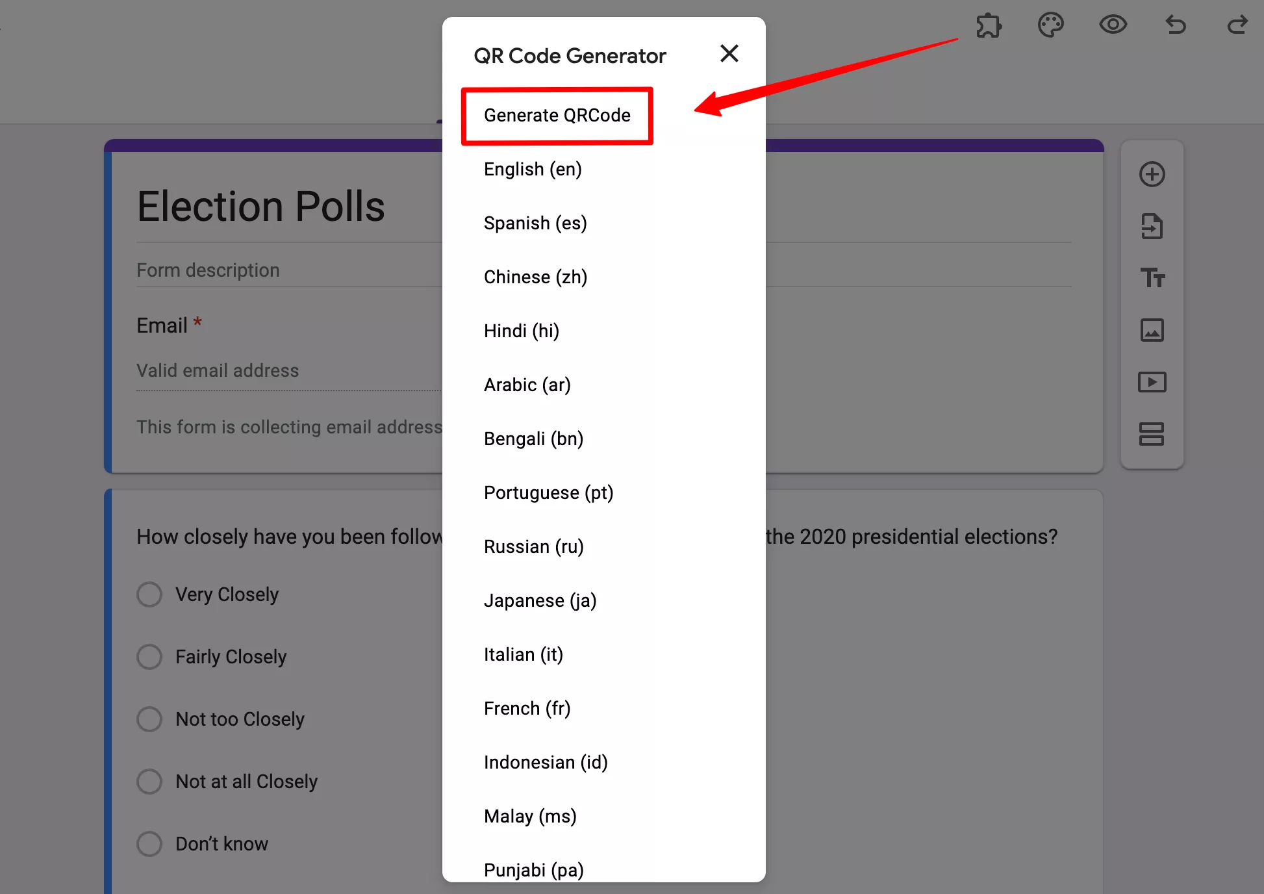Image resolution: width=1264 pixels, height=894 pixels.
Task: Click the text formatting icon in sidebar
Action: (x=1153, y=279)
